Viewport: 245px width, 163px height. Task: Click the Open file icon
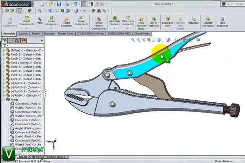[51, 4]
